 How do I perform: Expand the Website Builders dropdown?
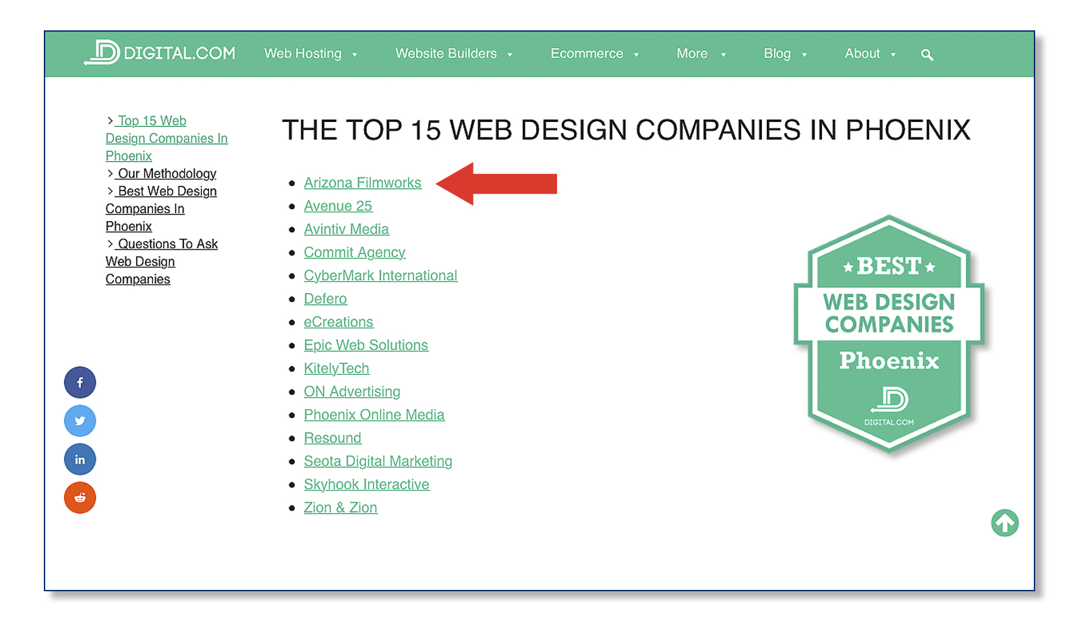coord(453,54)
